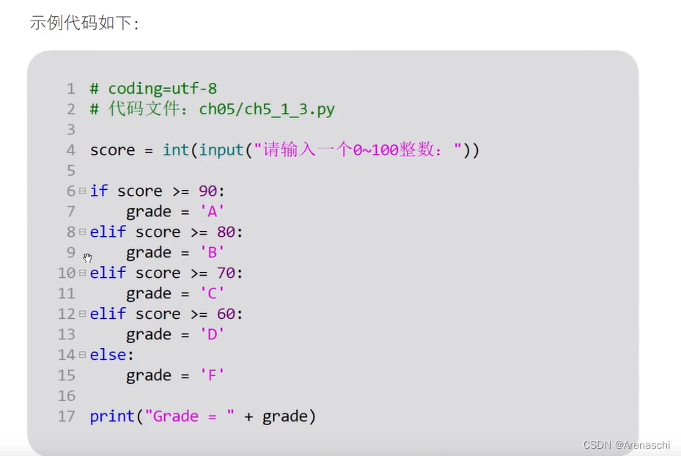Screen dimensions: 681x456
Task: Collapse the fold marker on line 6
Action: (83, 191)
